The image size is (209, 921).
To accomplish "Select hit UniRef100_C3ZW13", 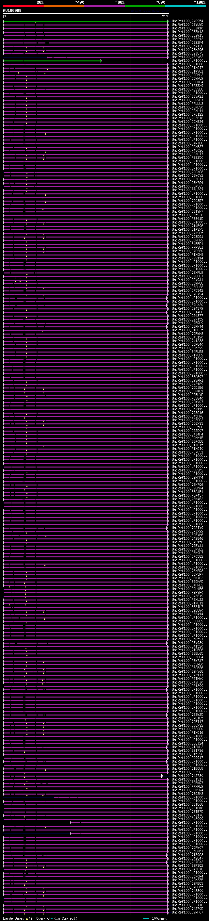I will pos(187,35).
